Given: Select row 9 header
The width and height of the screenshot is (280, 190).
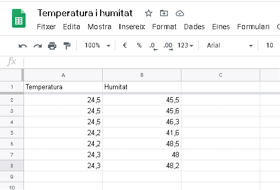Looking at the screenshot, I should 12,177.
